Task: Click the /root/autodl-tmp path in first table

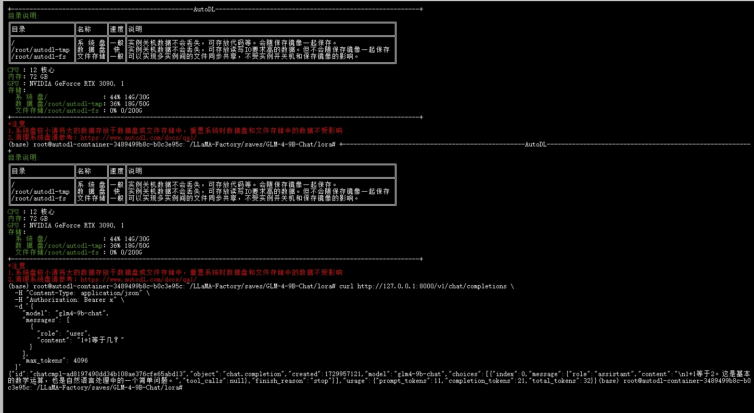Action: click(40, 50)
